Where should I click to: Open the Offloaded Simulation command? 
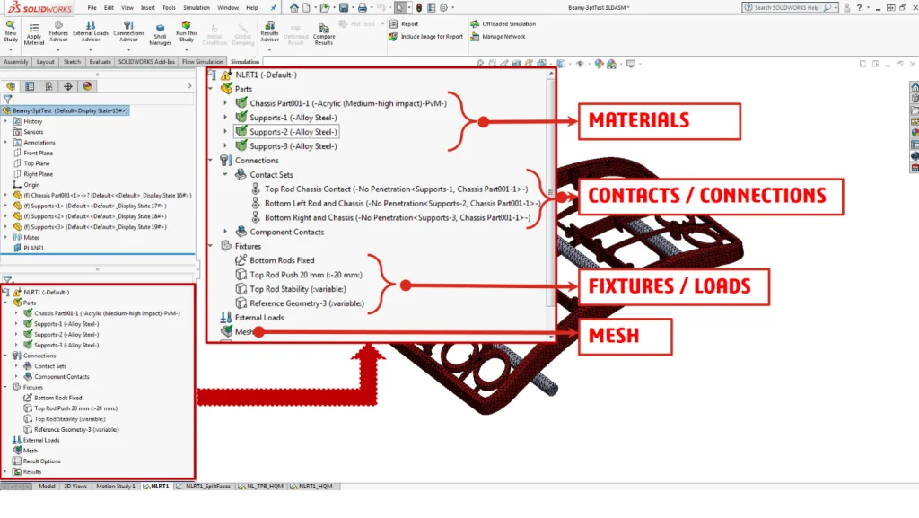503,24
